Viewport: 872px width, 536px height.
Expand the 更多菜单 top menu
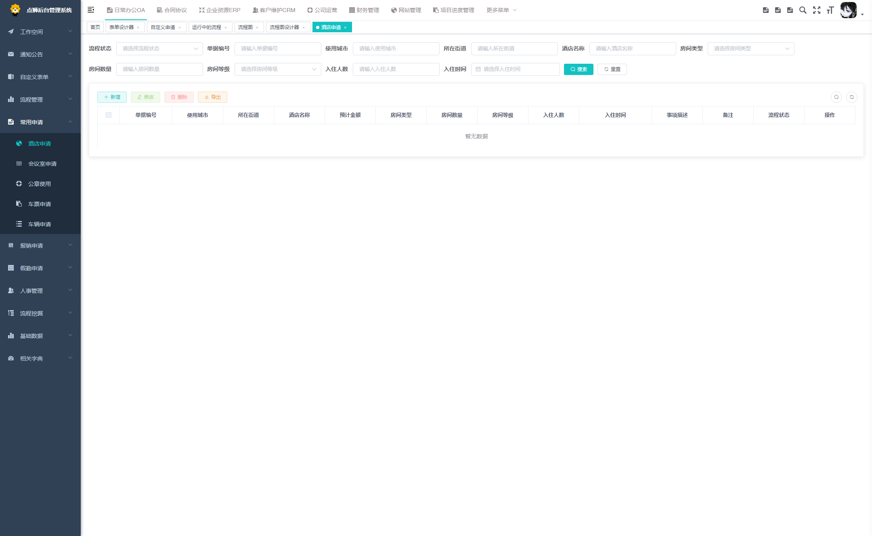point(501,10)
